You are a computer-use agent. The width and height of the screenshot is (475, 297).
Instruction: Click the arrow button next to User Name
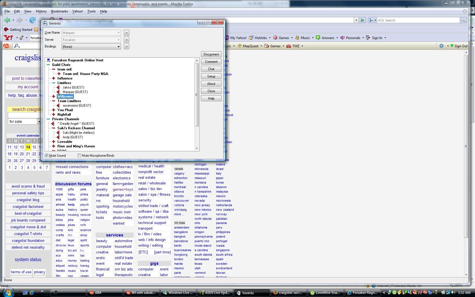coord(126,33)
